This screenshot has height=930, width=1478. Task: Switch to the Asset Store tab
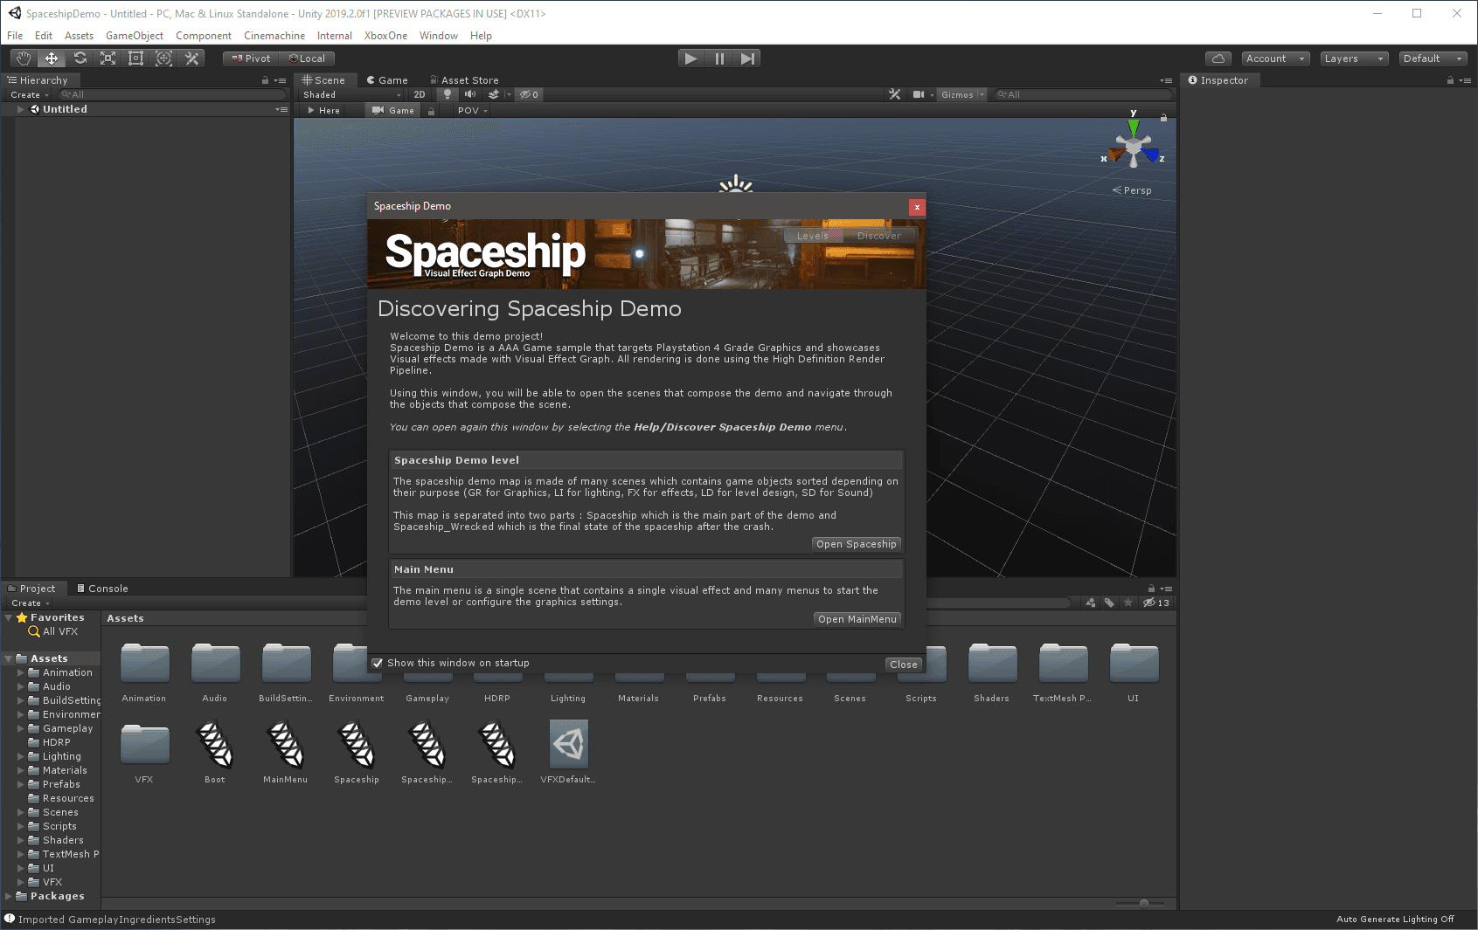click(464, 80)
